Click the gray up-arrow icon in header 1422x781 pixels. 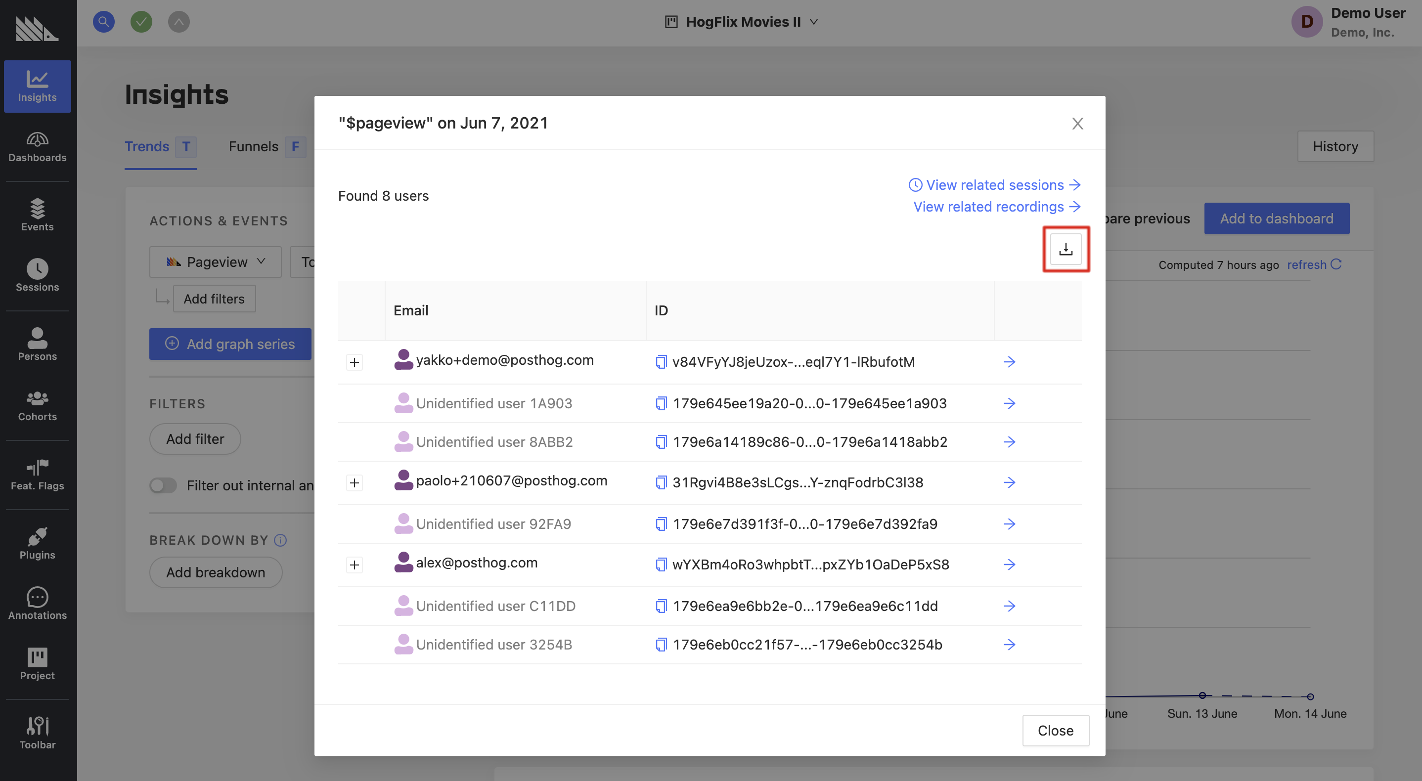pos(179,22)
